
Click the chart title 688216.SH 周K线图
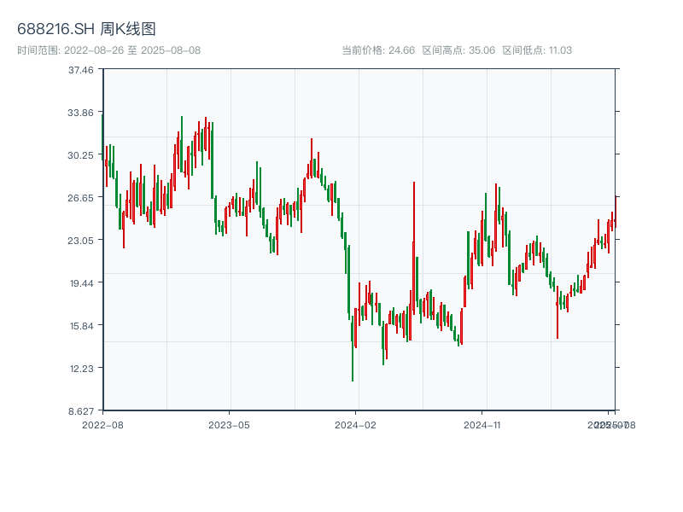[86, 30]
